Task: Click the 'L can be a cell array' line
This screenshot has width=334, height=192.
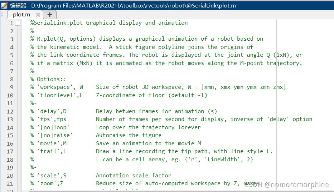Action: coord(174,160)
